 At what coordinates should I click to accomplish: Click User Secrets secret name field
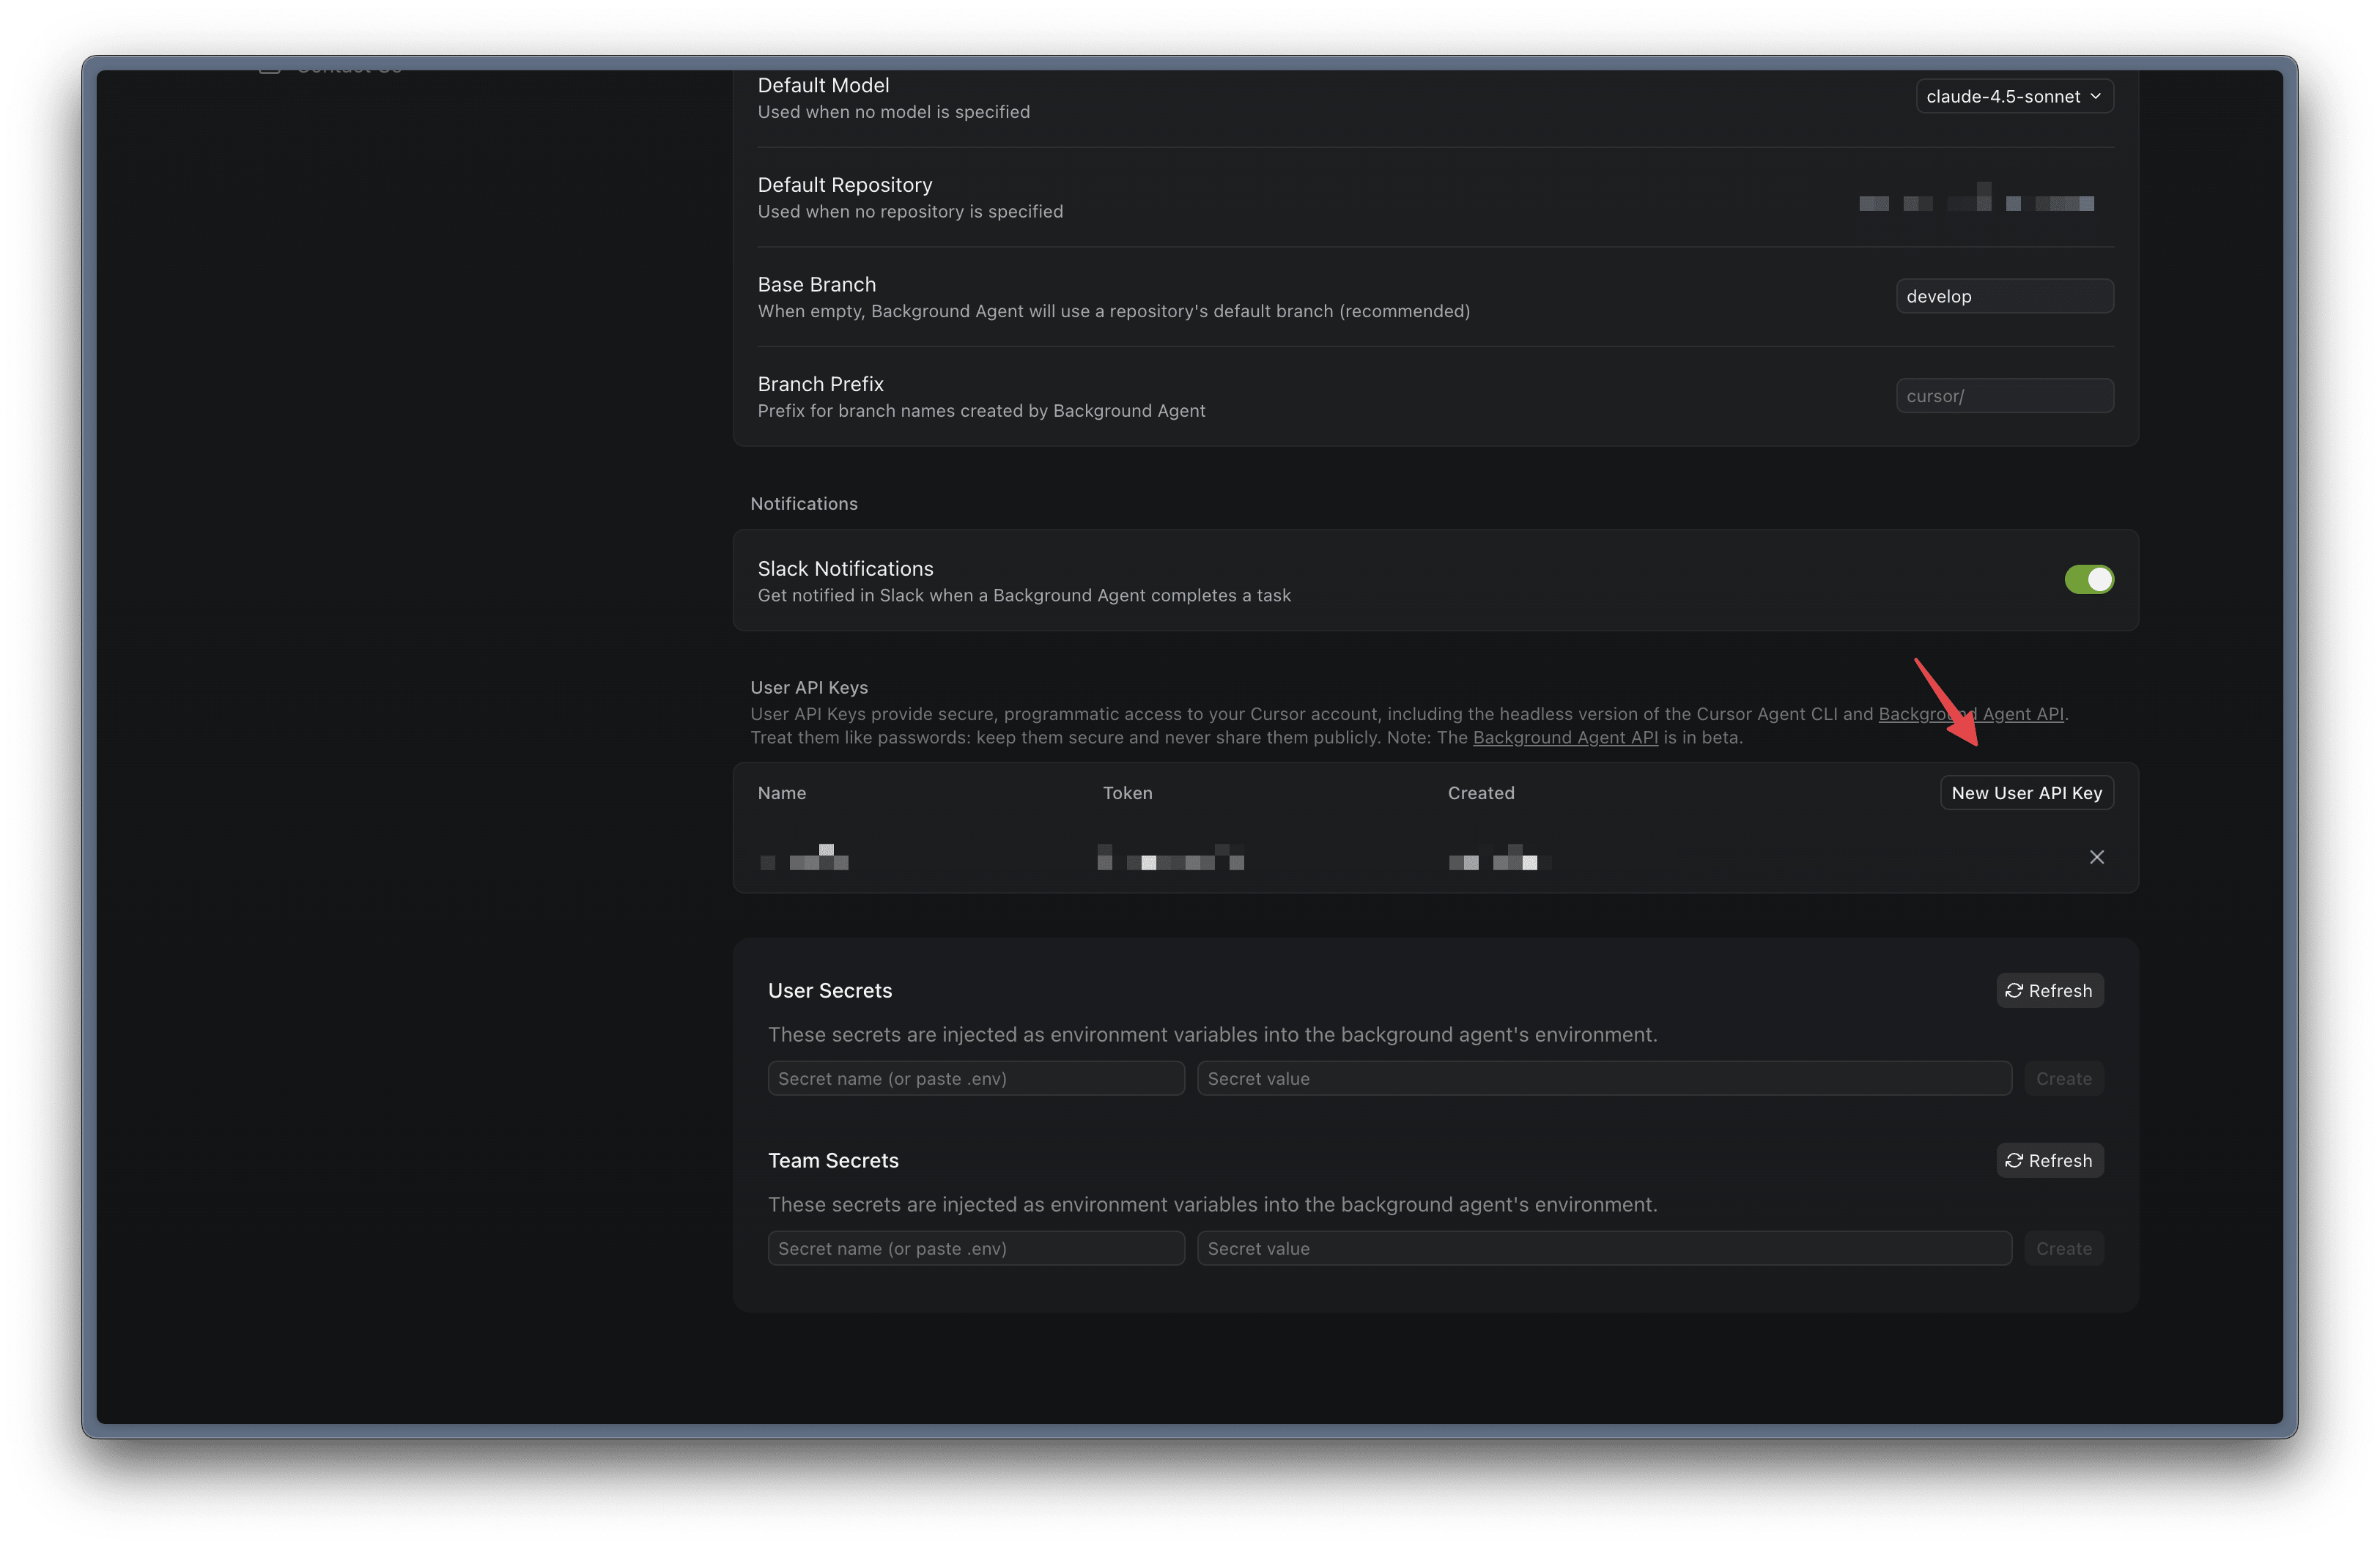coord(975,1078)
